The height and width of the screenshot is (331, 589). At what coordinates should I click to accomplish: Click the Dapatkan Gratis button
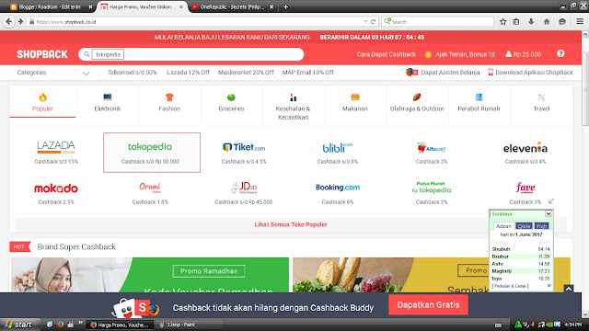pyautogui.click(x=428, y=304)
